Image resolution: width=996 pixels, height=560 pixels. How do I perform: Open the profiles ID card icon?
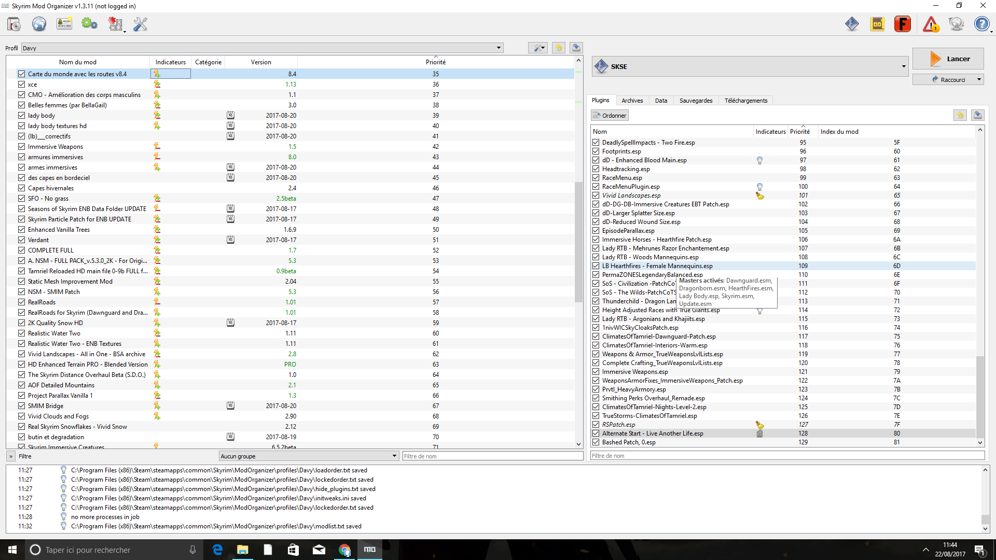tap(64, 24)
